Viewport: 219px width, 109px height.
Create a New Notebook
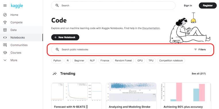point(65,37)
